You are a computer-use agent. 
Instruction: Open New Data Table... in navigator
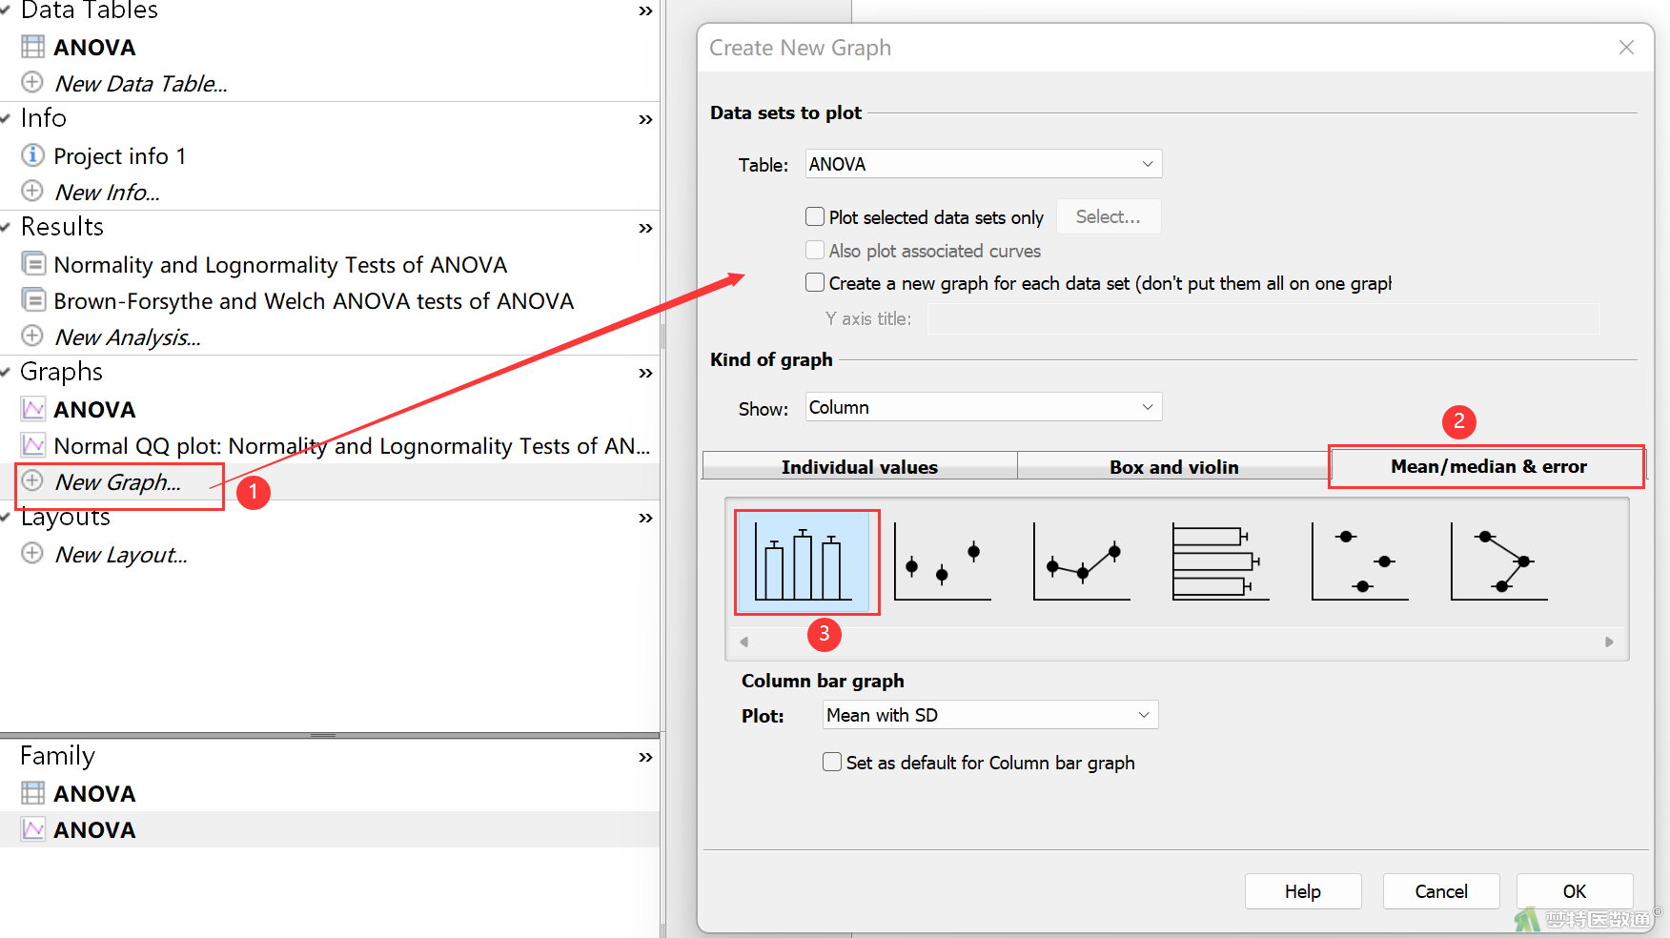(x=141, y=83)
